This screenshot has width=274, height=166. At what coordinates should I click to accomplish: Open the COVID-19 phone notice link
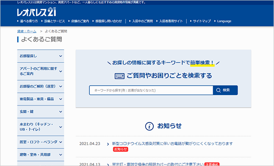172,144
